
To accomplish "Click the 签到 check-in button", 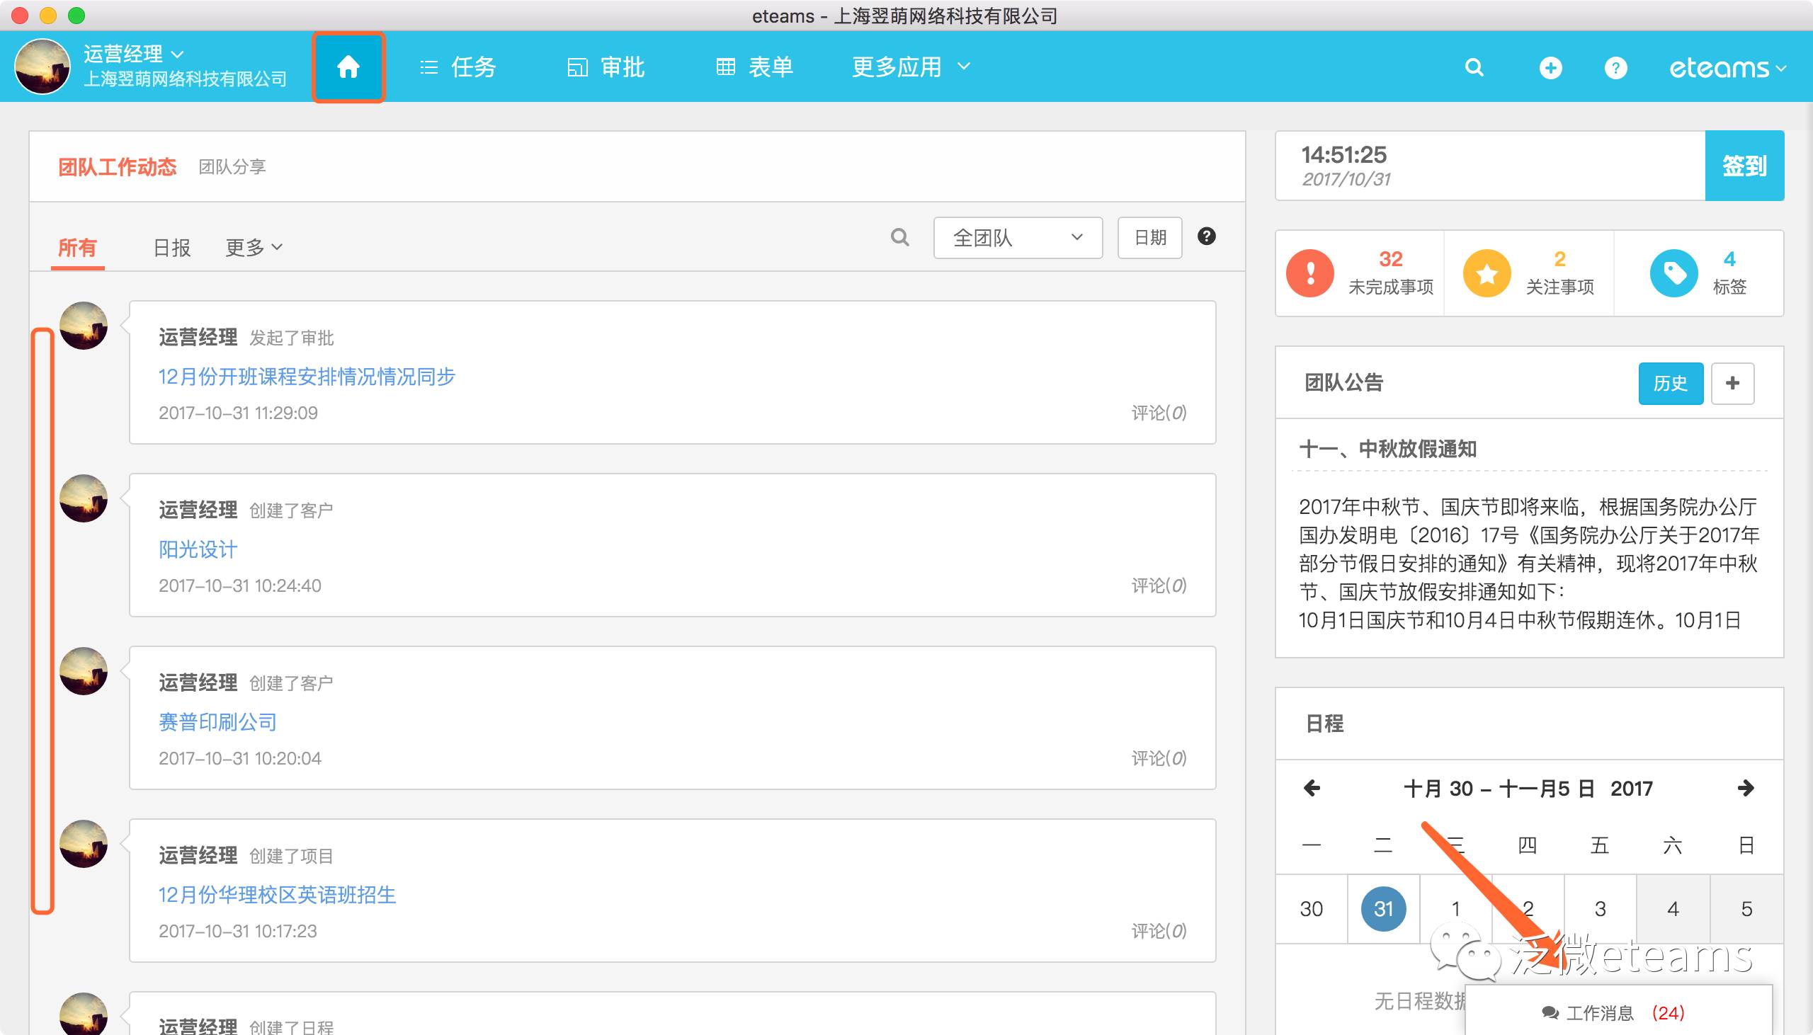I will tap(1744, 166).
